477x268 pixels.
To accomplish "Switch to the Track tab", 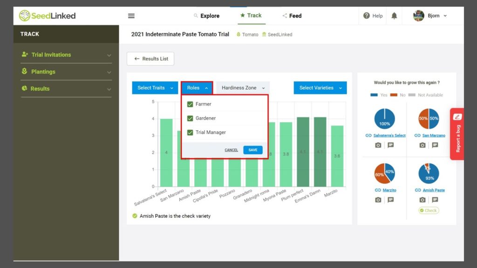I will click(x=251, y=15).
